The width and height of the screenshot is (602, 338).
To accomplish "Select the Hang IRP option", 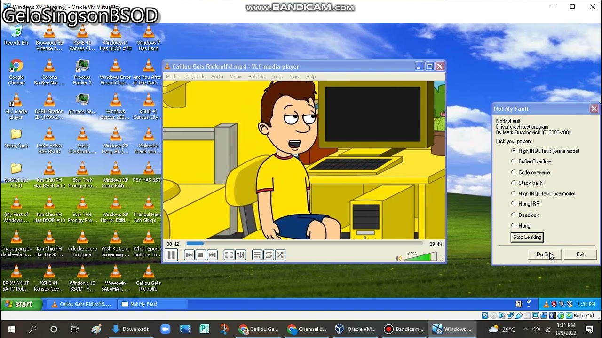I will coord(525,204).
